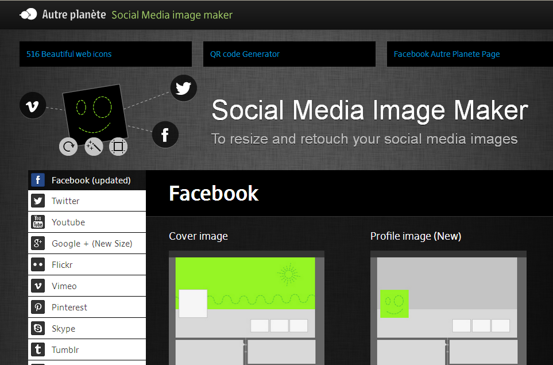Screen dimensions: 553x365
Task: Click "To resize and retouch your social media images"
Action: (x=364, y=139)
